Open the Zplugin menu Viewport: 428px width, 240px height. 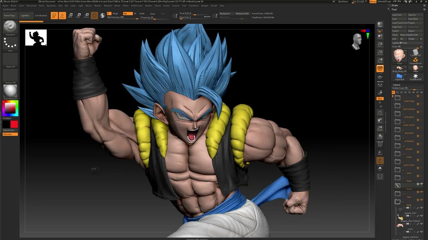pos(204,6)
